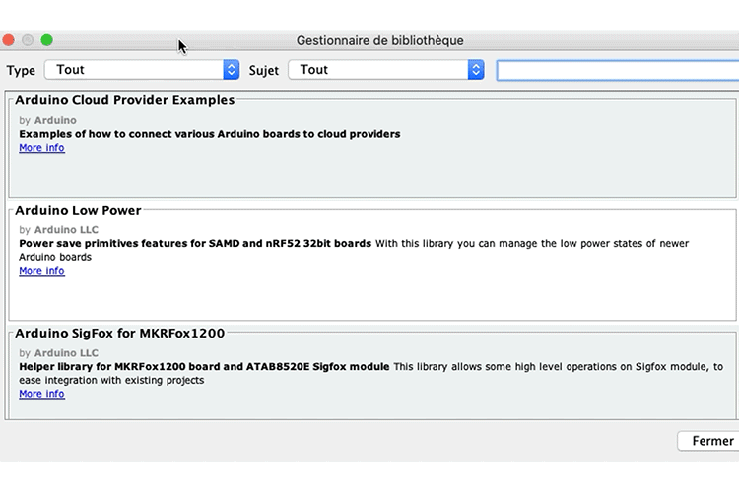
Task: Click the 'by Arduino LLC' author under Arduino SigFox
Action: pos(58,353)
